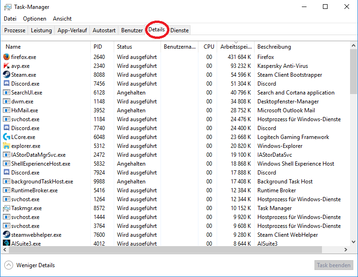The image size is (358, 277).
Task: Click the Task beenden button
Action: 334,265
